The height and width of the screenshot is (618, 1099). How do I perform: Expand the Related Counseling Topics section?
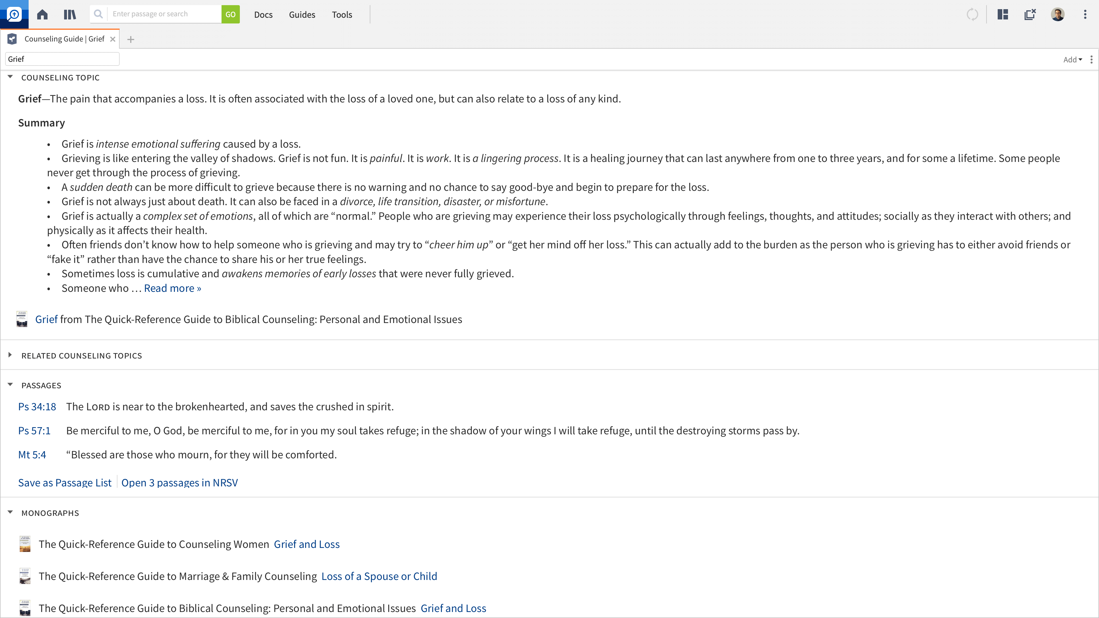point(10,355)
